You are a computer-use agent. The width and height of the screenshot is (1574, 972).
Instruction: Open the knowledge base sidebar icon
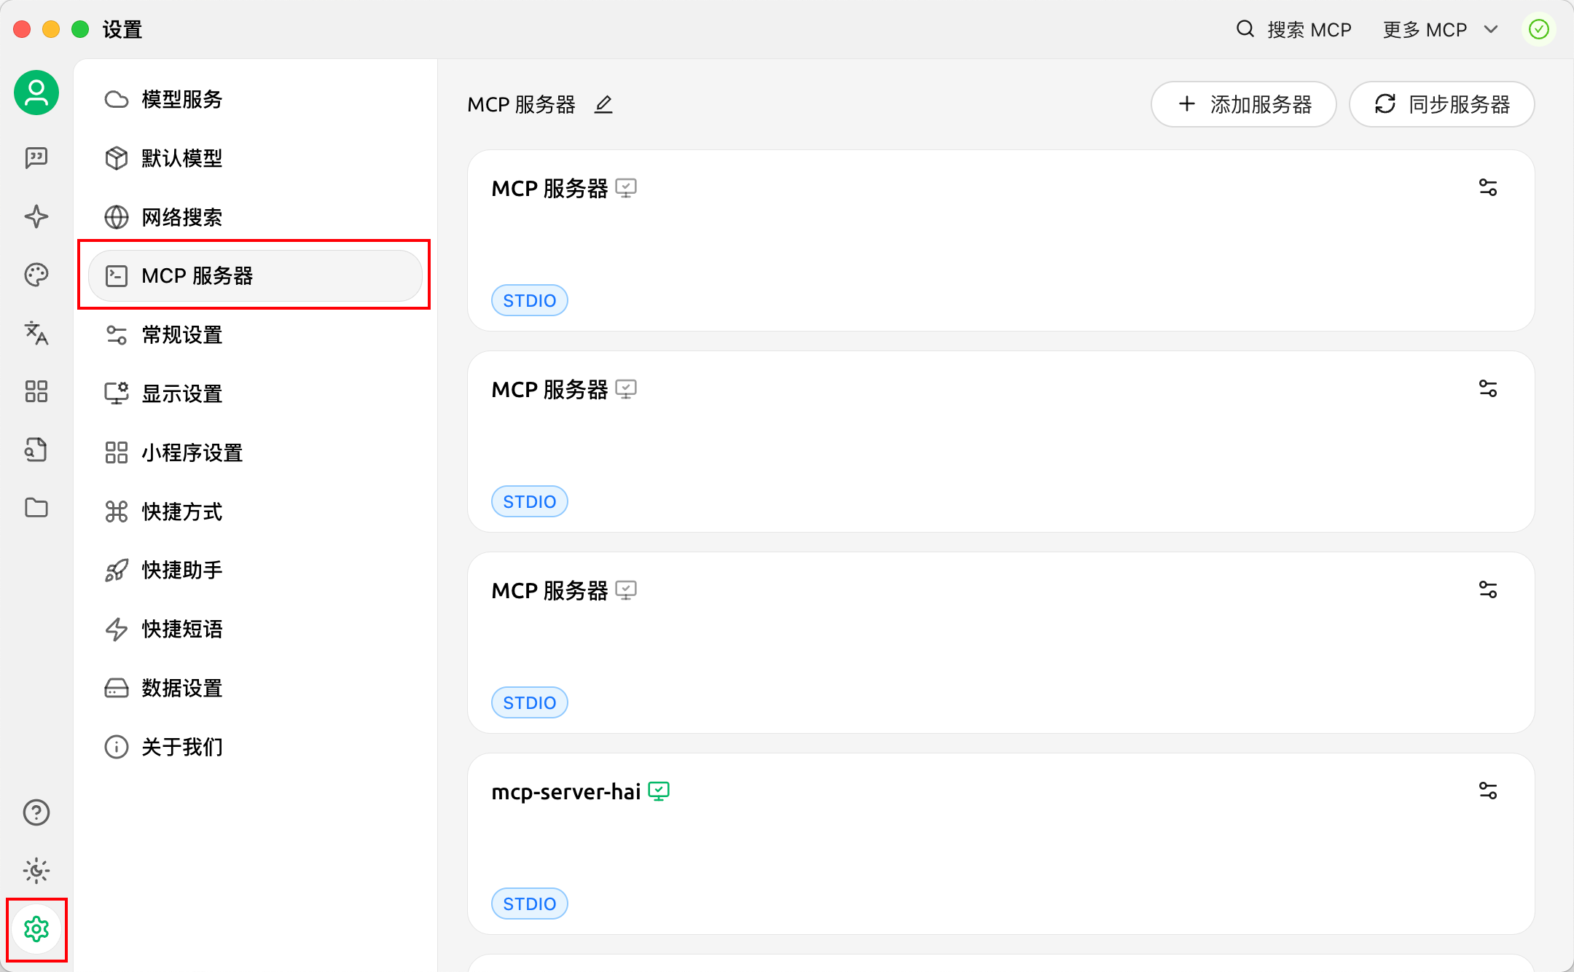point(36,450)
